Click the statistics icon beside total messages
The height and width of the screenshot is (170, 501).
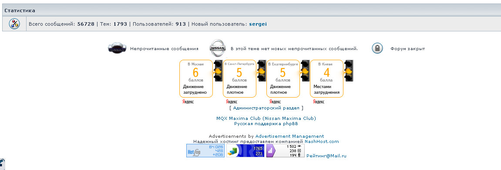[14, 24]
